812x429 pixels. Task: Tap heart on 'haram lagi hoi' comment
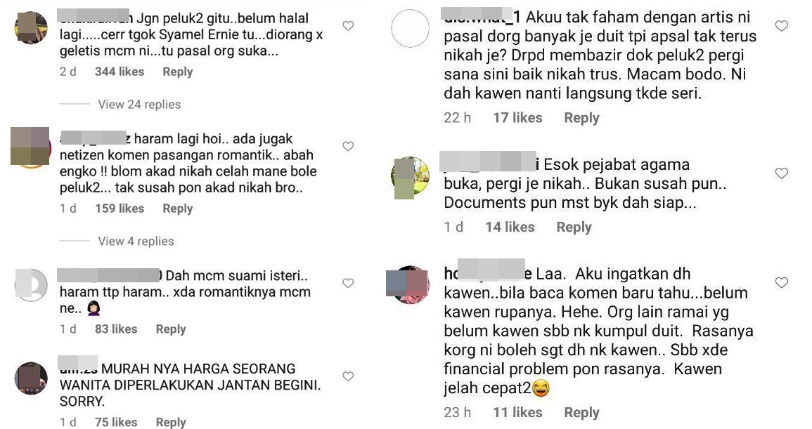pos(348,147)
